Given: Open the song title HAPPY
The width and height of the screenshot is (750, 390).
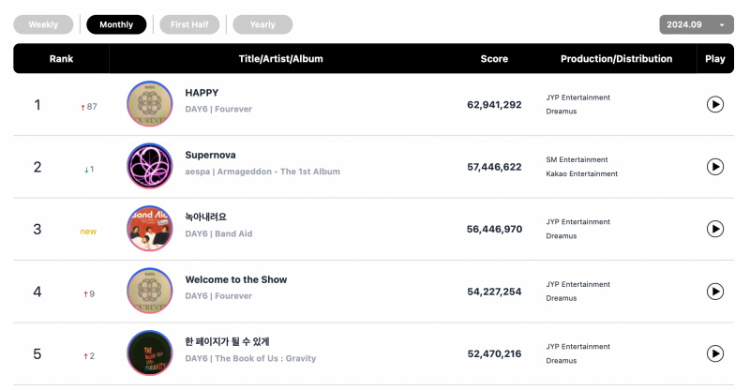Looking at the screenshot, I should [202, 93].
